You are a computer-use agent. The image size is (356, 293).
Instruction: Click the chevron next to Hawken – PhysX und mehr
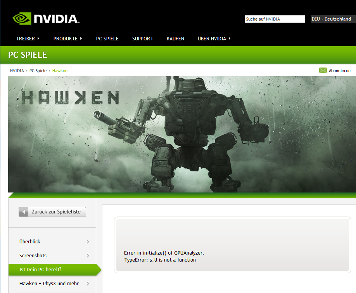tap(88, 284)
